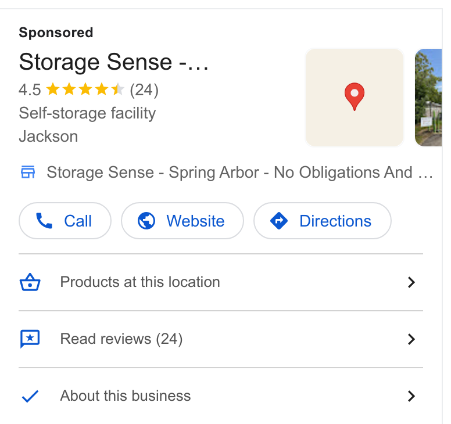
Task: Get directions to Storage Sense
Action: click(323, 221)
